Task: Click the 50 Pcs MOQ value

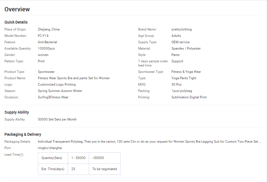Action: [177, 84]
